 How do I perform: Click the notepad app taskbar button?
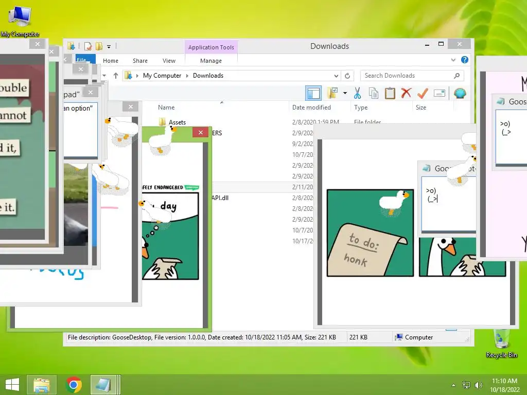104,385
